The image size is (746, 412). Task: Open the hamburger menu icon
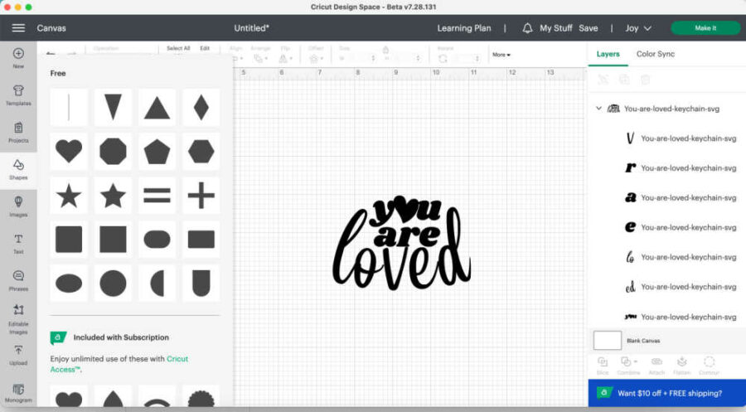pos(18,28)
